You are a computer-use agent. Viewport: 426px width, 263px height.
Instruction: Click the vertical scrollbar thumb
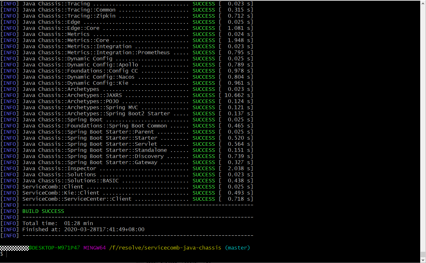coord(423,254)
